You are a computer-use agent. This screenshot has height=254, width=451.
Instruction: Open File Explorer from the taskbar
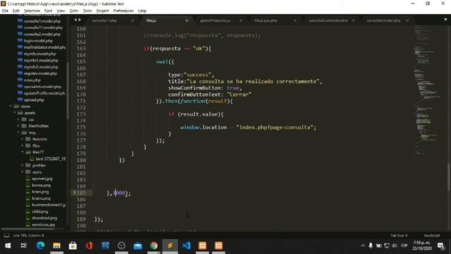point(56,246)
